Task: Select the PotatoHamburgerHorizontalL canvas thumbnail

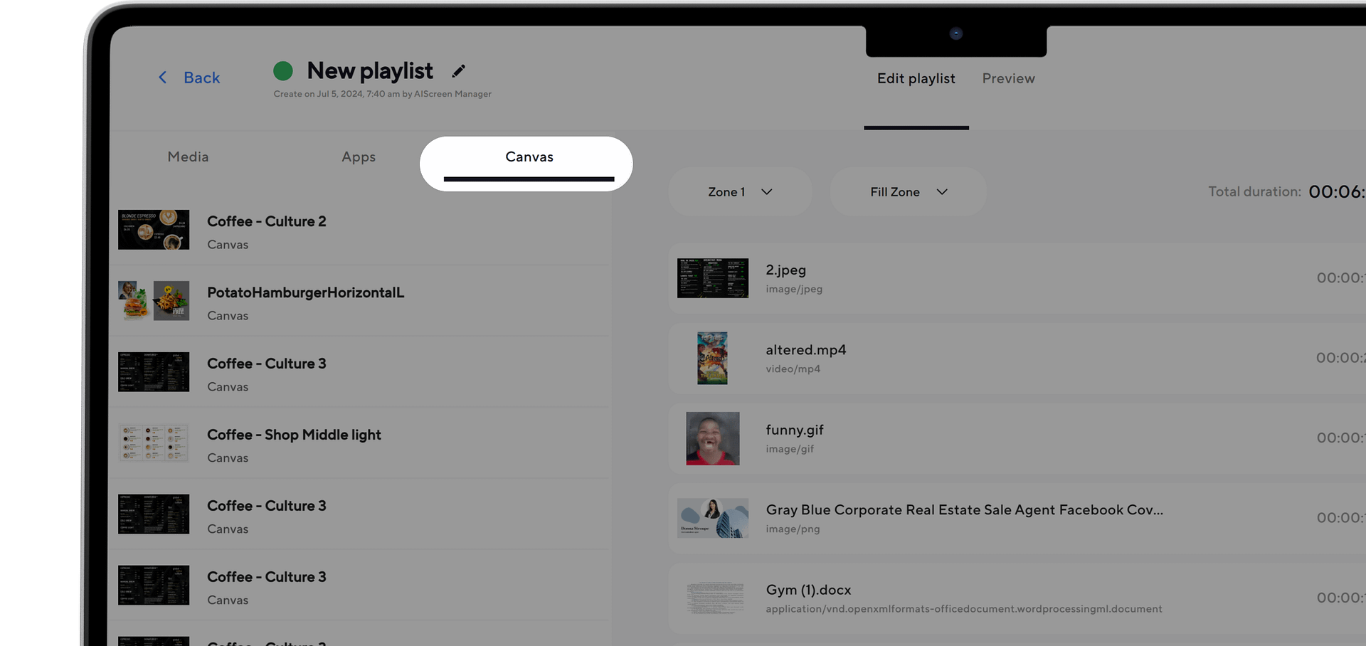Action: point(154,300)
